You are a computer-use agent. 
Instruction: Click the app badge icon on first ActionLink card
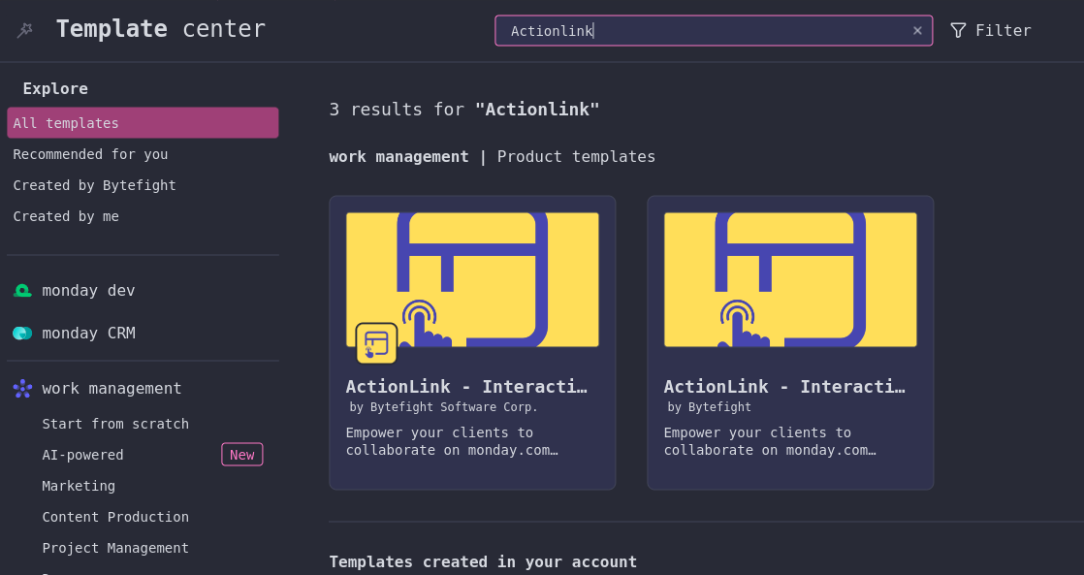tap(376, 343)
